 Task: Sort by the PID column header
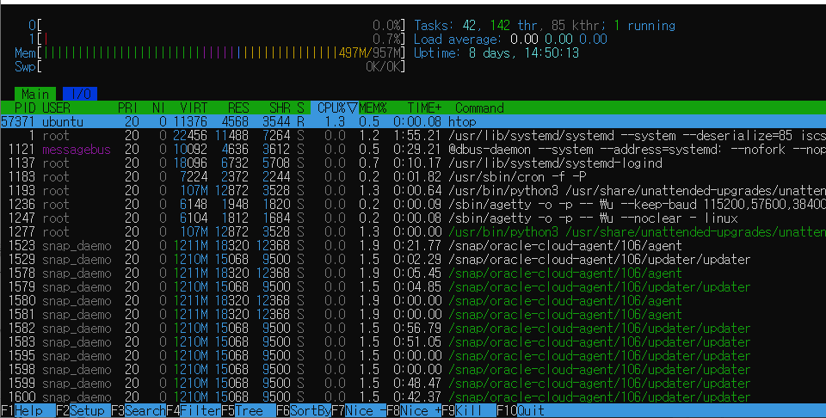tap(25, 108)
